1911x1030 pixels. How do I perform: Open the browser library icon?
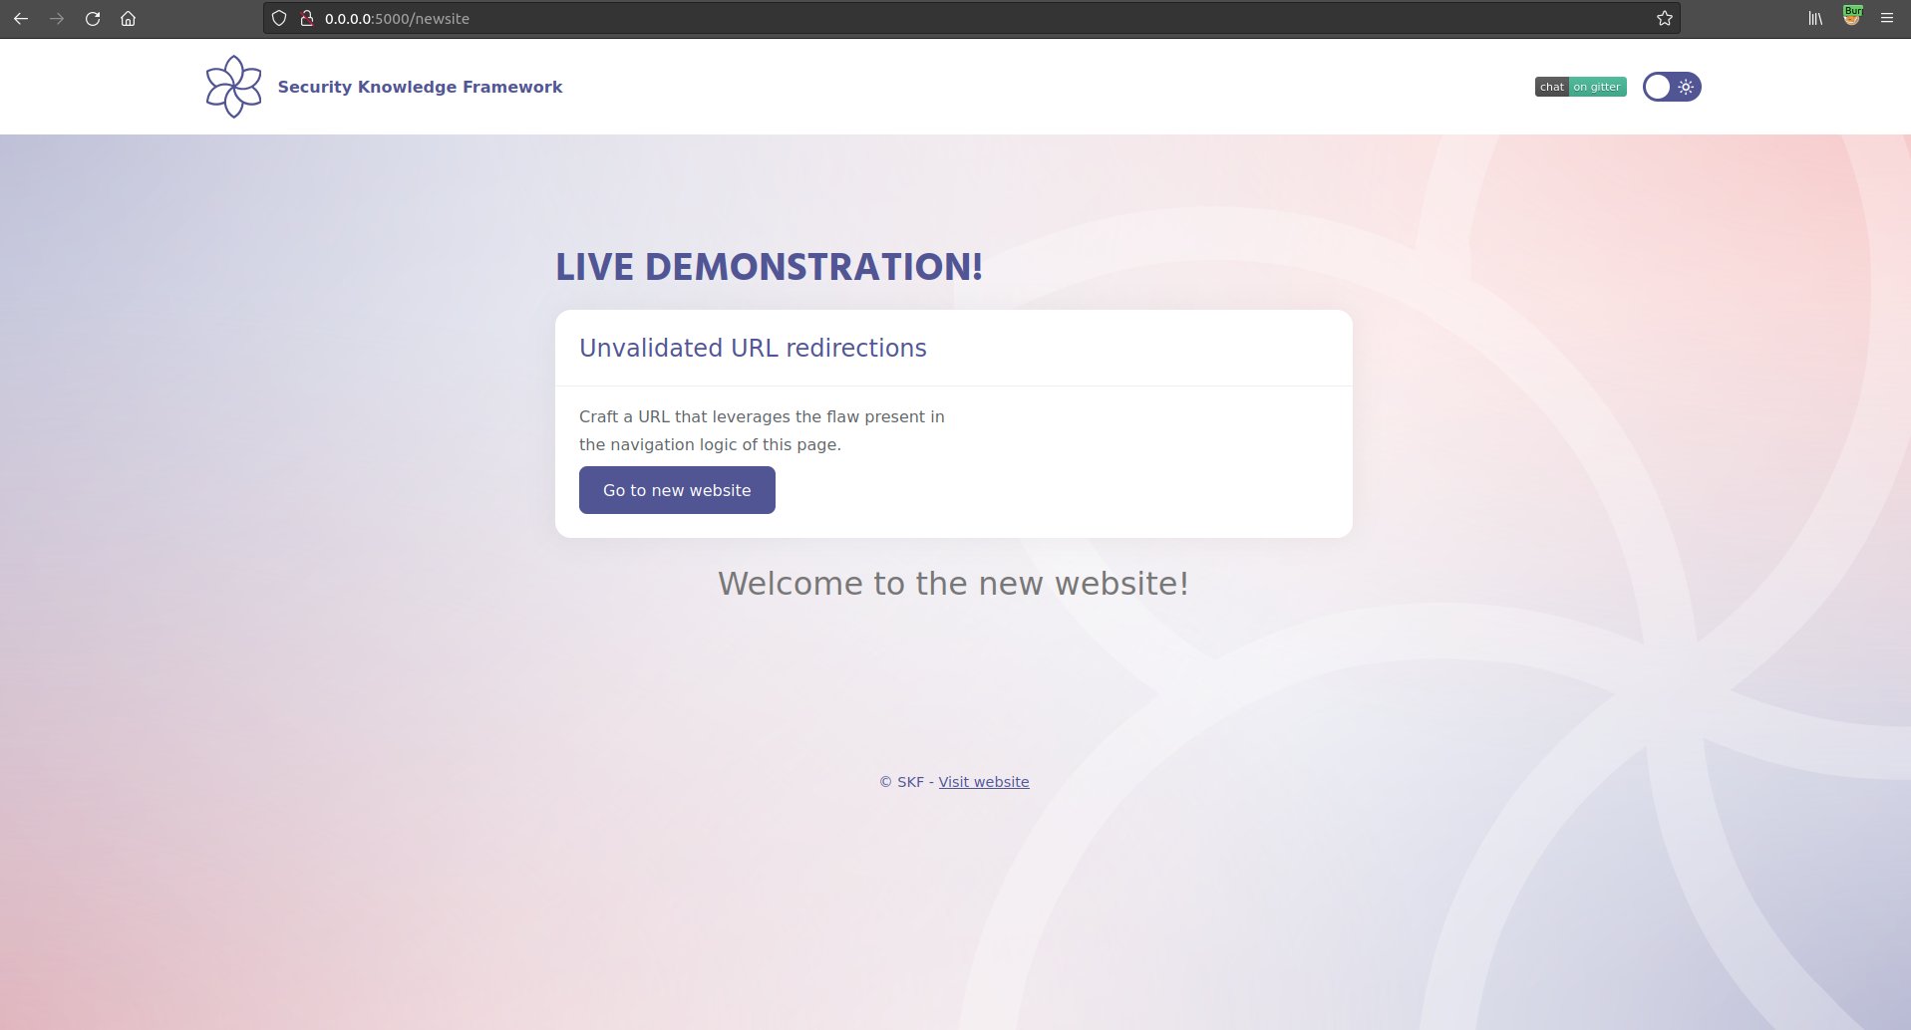pos(1815,18)
